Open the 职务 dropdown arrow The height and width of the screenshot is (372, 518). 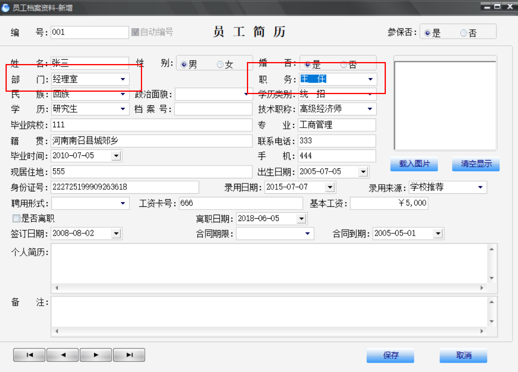pos(370,79)
